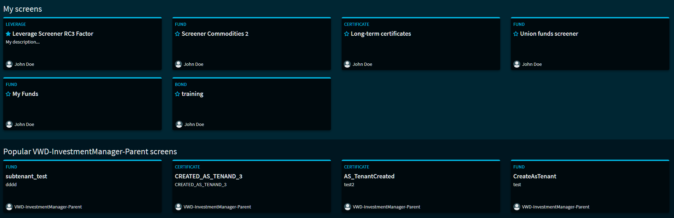This screenshot has width=674, height=218.
Task: Mark Union funds screener as favorite
Action: 516,34
